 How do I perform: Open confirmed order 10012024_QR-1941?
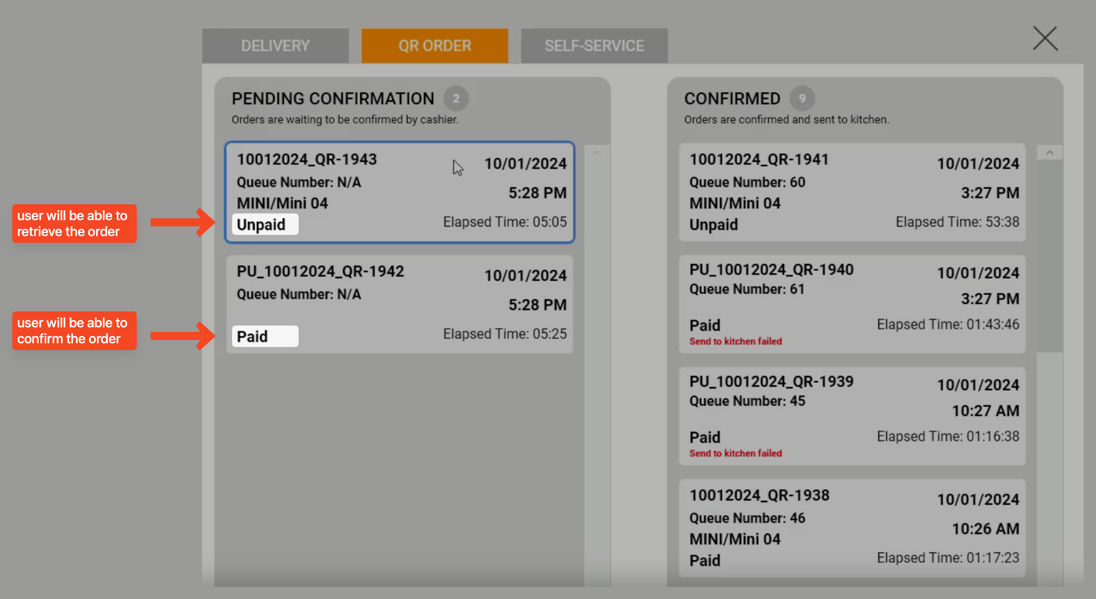pyautogui.click(x=852, y=192)
